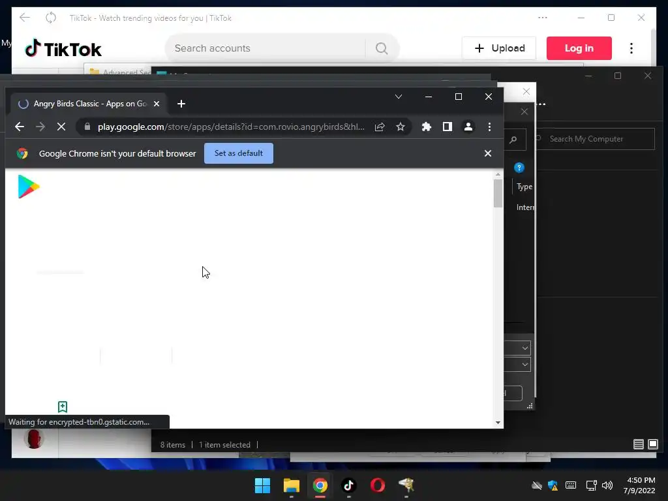Dismiss the default browser infobar
This screenshot has width=668, height=501.
(x=488, y=153)
